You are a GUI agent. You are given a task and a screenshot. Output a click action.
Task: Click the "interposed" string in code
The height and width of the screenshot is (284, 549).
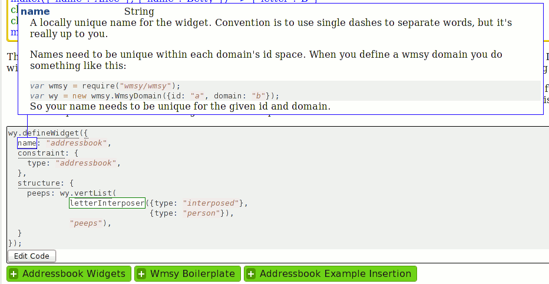[x=210, y=203]
